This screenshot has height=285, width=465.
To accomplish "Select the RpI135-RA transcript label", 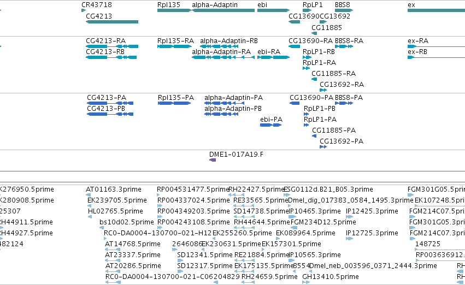I will coord(175,40).
